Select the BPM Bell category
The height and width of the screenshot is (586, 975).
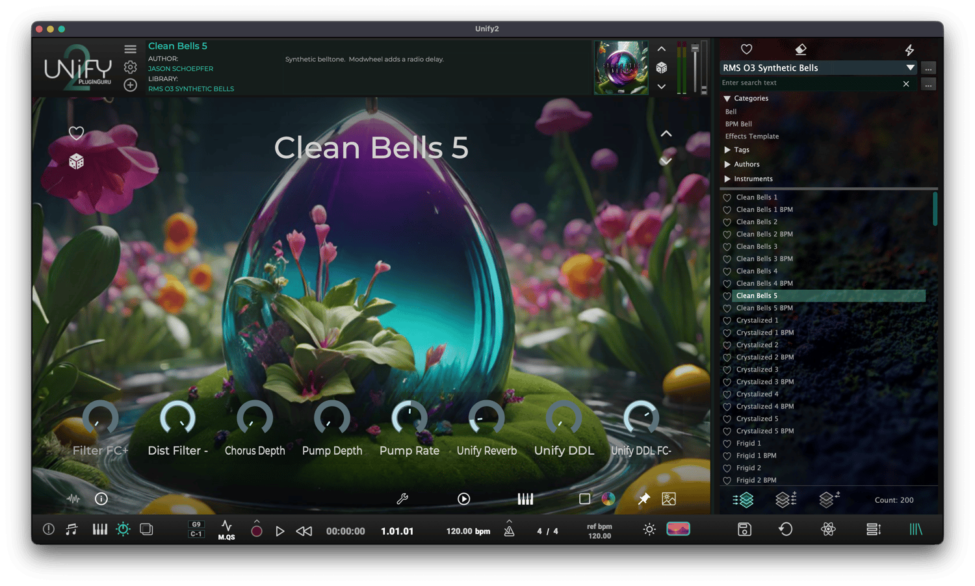click(x=738, y=124)
